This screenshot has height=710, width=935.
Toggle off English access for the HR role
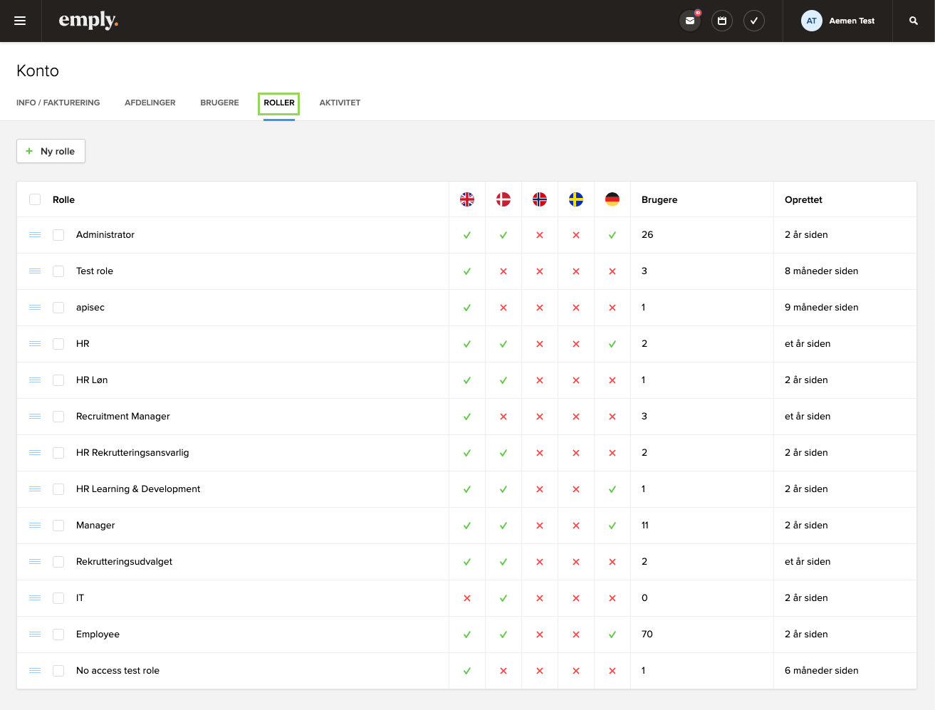pos(466,343)
